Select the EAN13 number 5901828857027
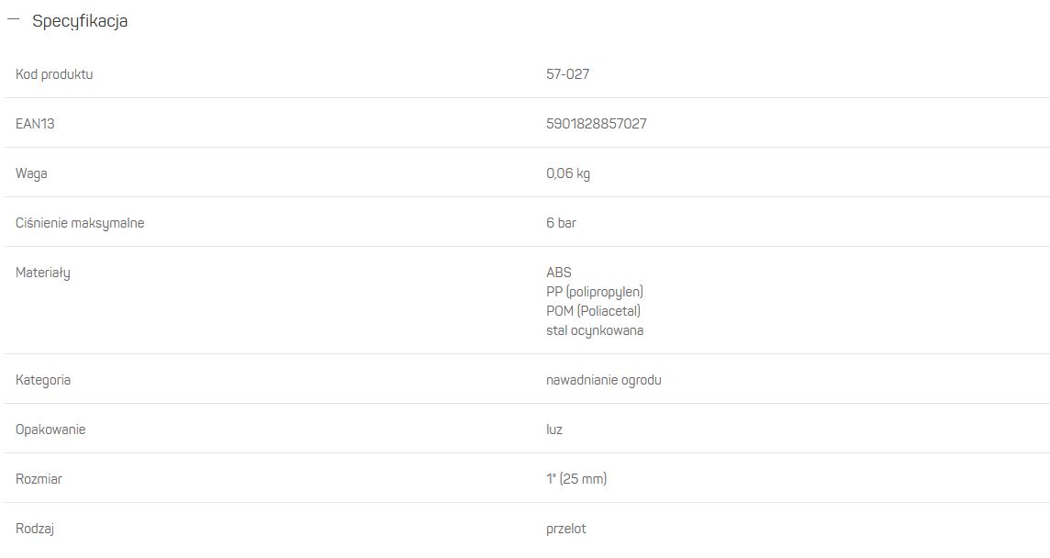Screen dimensions: 1050x558 point(596,123)
